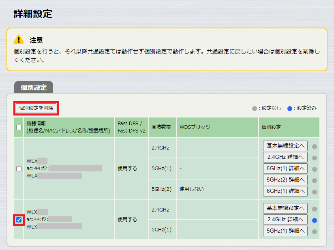
Task: Click the blue '設定済み' legend dot
Action: [x=289, y=108]
